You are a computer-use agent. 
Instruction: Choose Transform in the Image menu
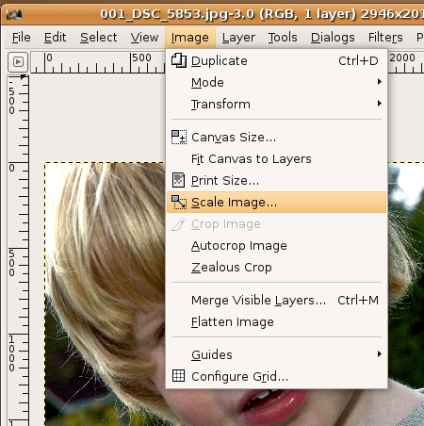(277, 104)
